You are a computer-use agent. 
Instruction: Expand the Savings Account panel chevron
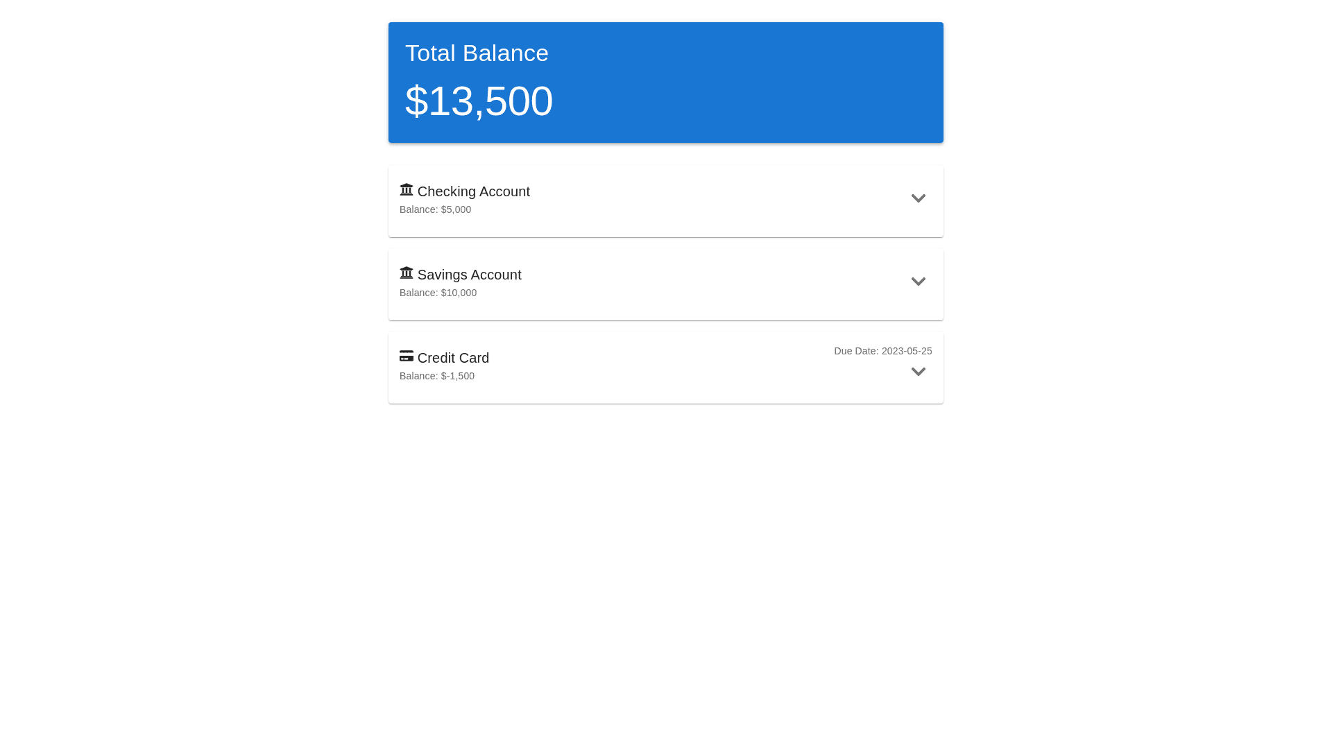918,282
